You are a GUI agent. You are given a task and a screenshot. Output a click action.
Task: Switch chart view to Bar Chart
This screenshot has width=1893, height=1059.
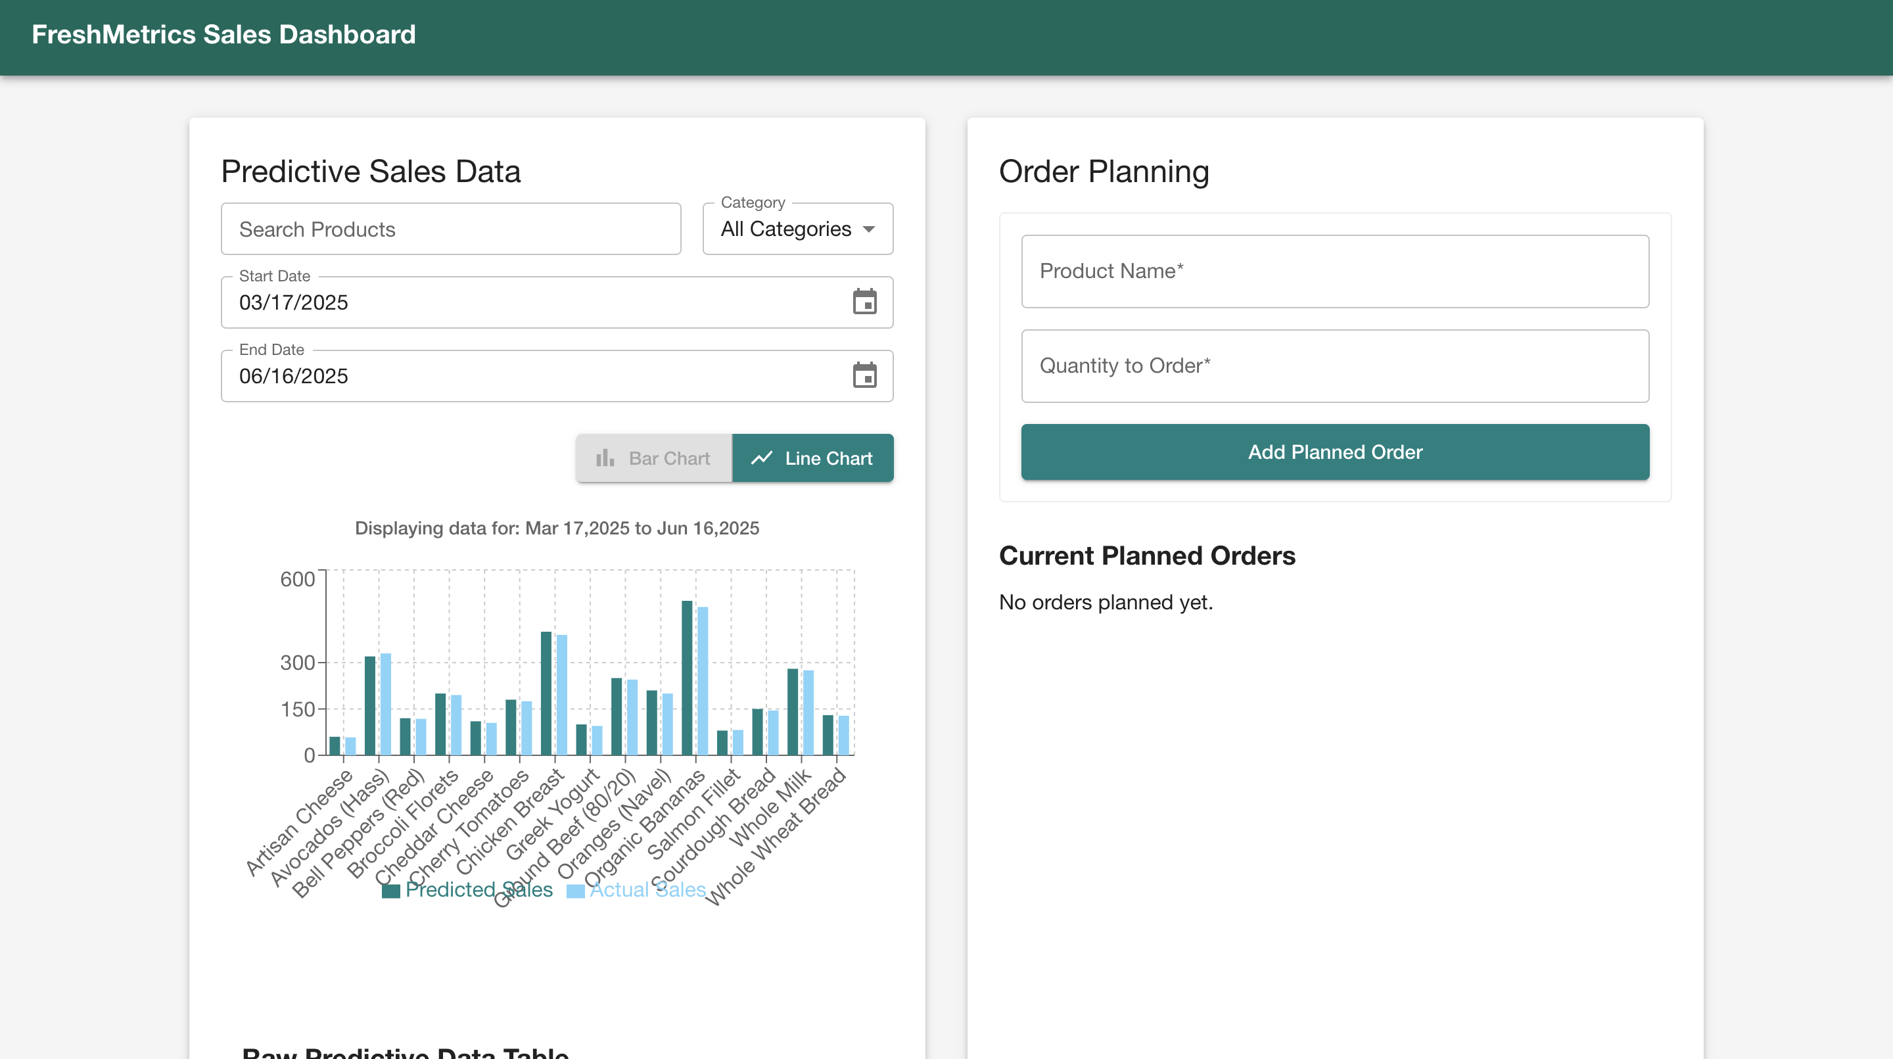pos(654,458)
